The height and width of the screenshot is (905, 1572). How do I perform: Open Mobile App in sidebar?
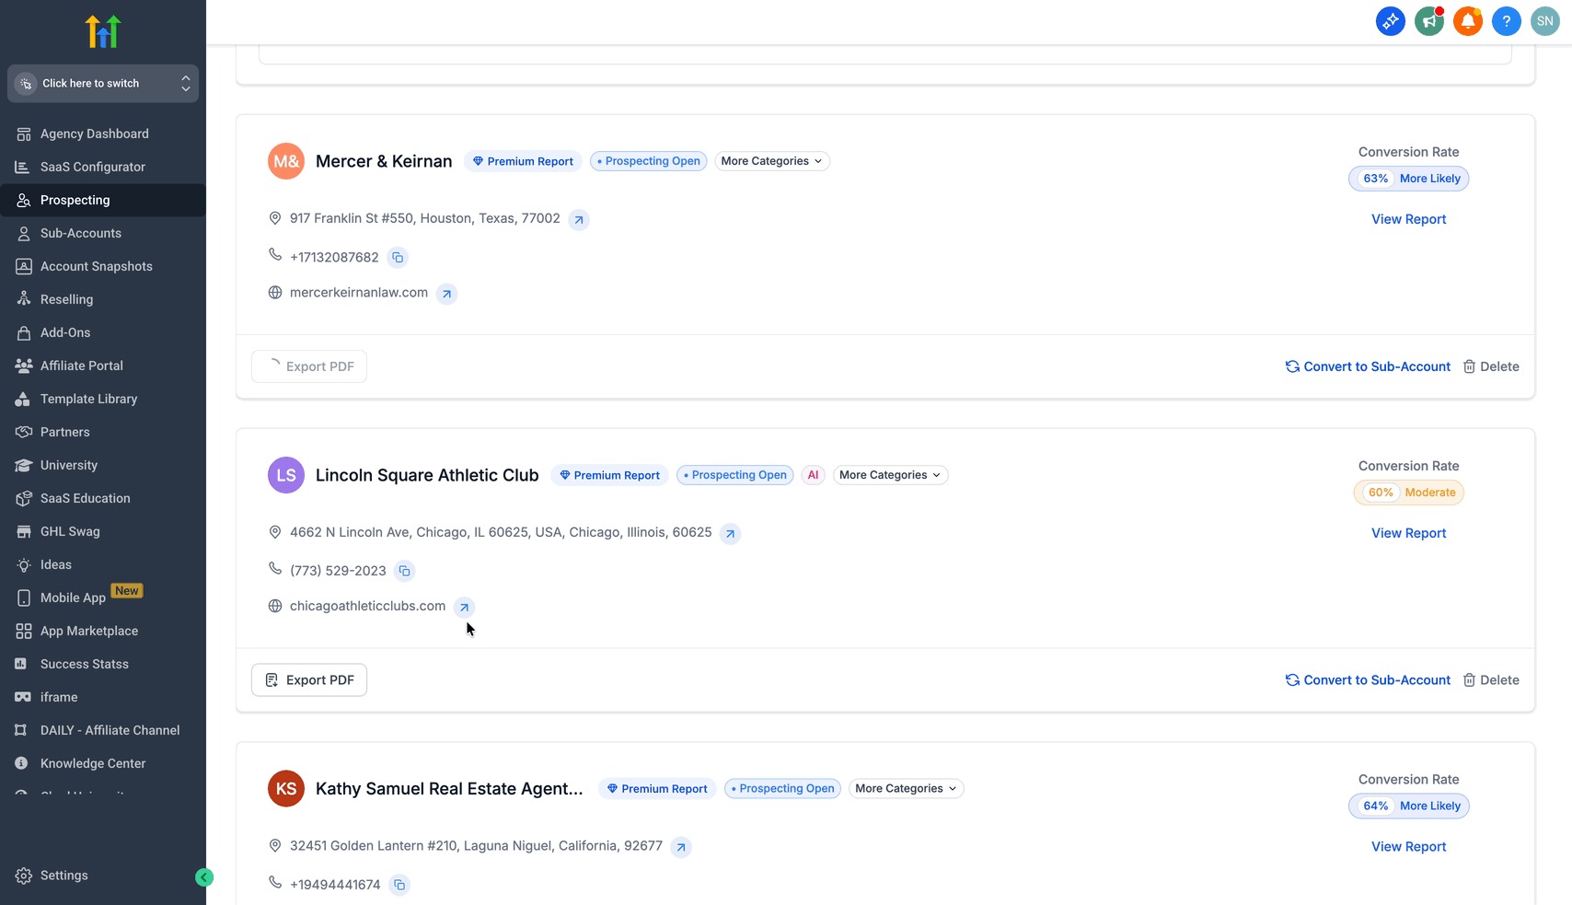[103, 598]
